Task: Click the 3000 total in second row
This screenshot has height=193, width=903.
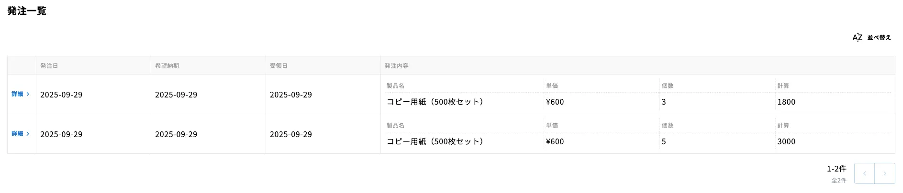Action: click(x=786, y=141)
